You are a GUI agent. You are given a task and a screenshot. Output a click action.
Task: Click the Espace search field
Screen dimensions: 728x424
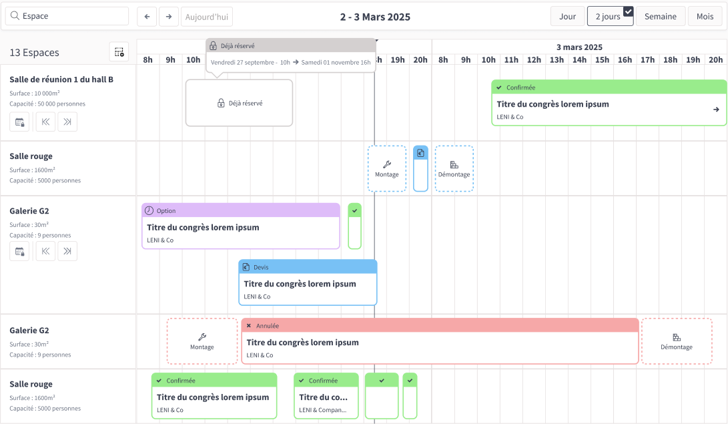[x=67, y=16]
